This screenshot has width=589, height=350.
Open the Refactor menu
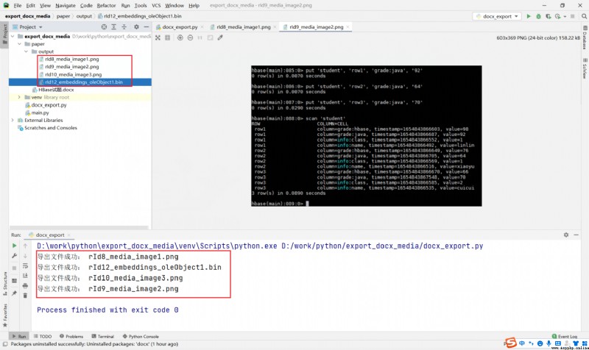(106, 6)
